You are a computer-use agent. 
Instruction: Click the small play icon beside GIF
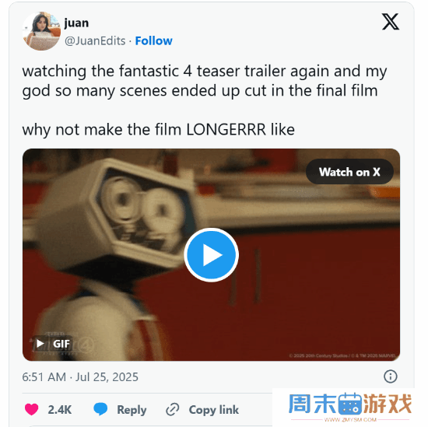click(40, 343)
